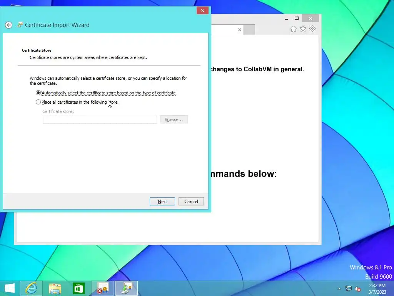Open network status tray icon
Viewport: 394px width, 296px height.
coord(348,289)
